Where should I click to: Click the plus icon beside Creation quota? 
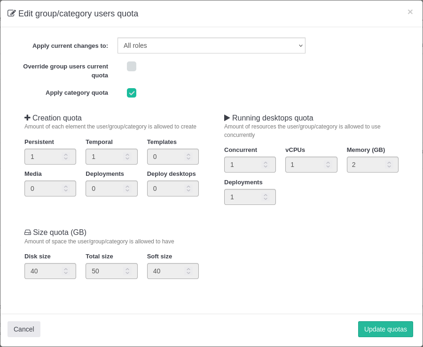click(27, 118)
